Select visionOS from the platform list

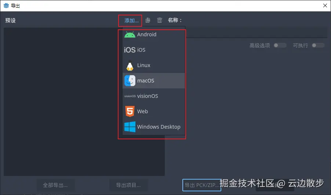[x=154, y=96]
